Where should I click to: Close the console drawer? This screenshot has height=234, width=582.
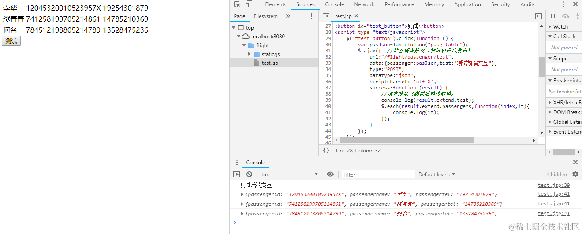[x=575, y=162]
